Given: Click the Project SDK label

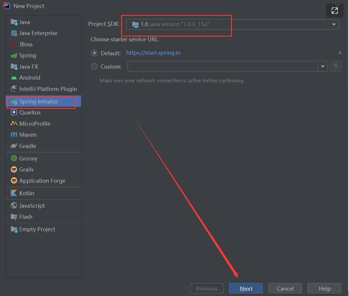Looking at the screenshot, I should tap(104, 24).
